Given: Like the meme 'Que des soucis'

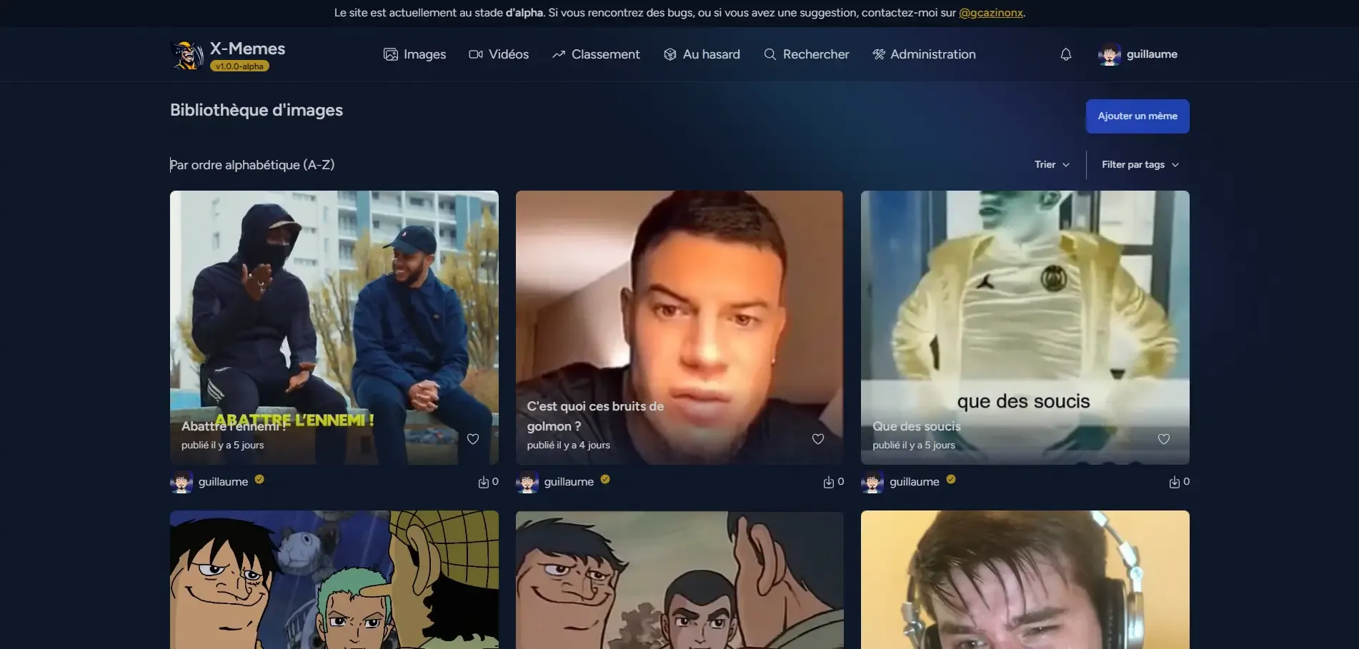Looking at the screenshot, I should [1163, 438].
